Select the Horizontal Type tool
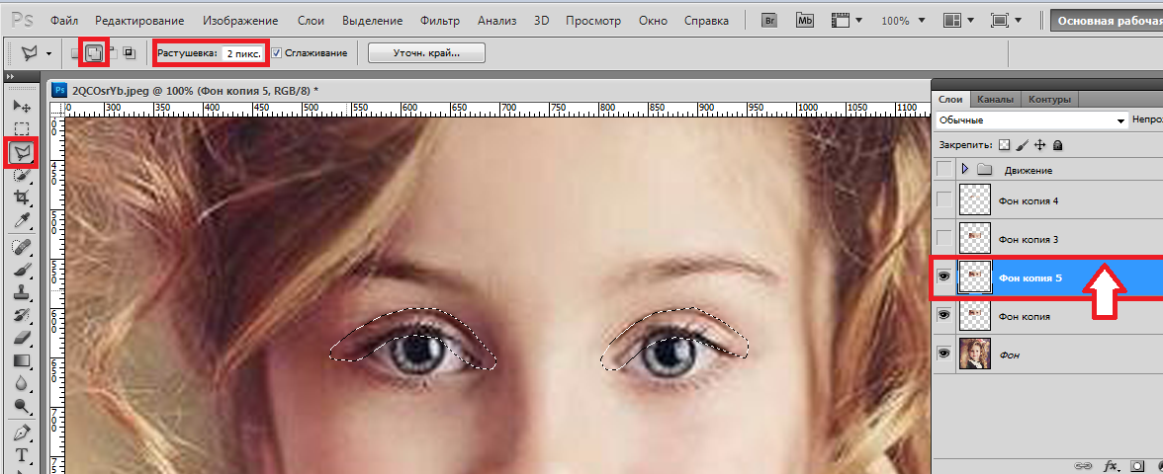1163x474 pixels. coord(22,454)
